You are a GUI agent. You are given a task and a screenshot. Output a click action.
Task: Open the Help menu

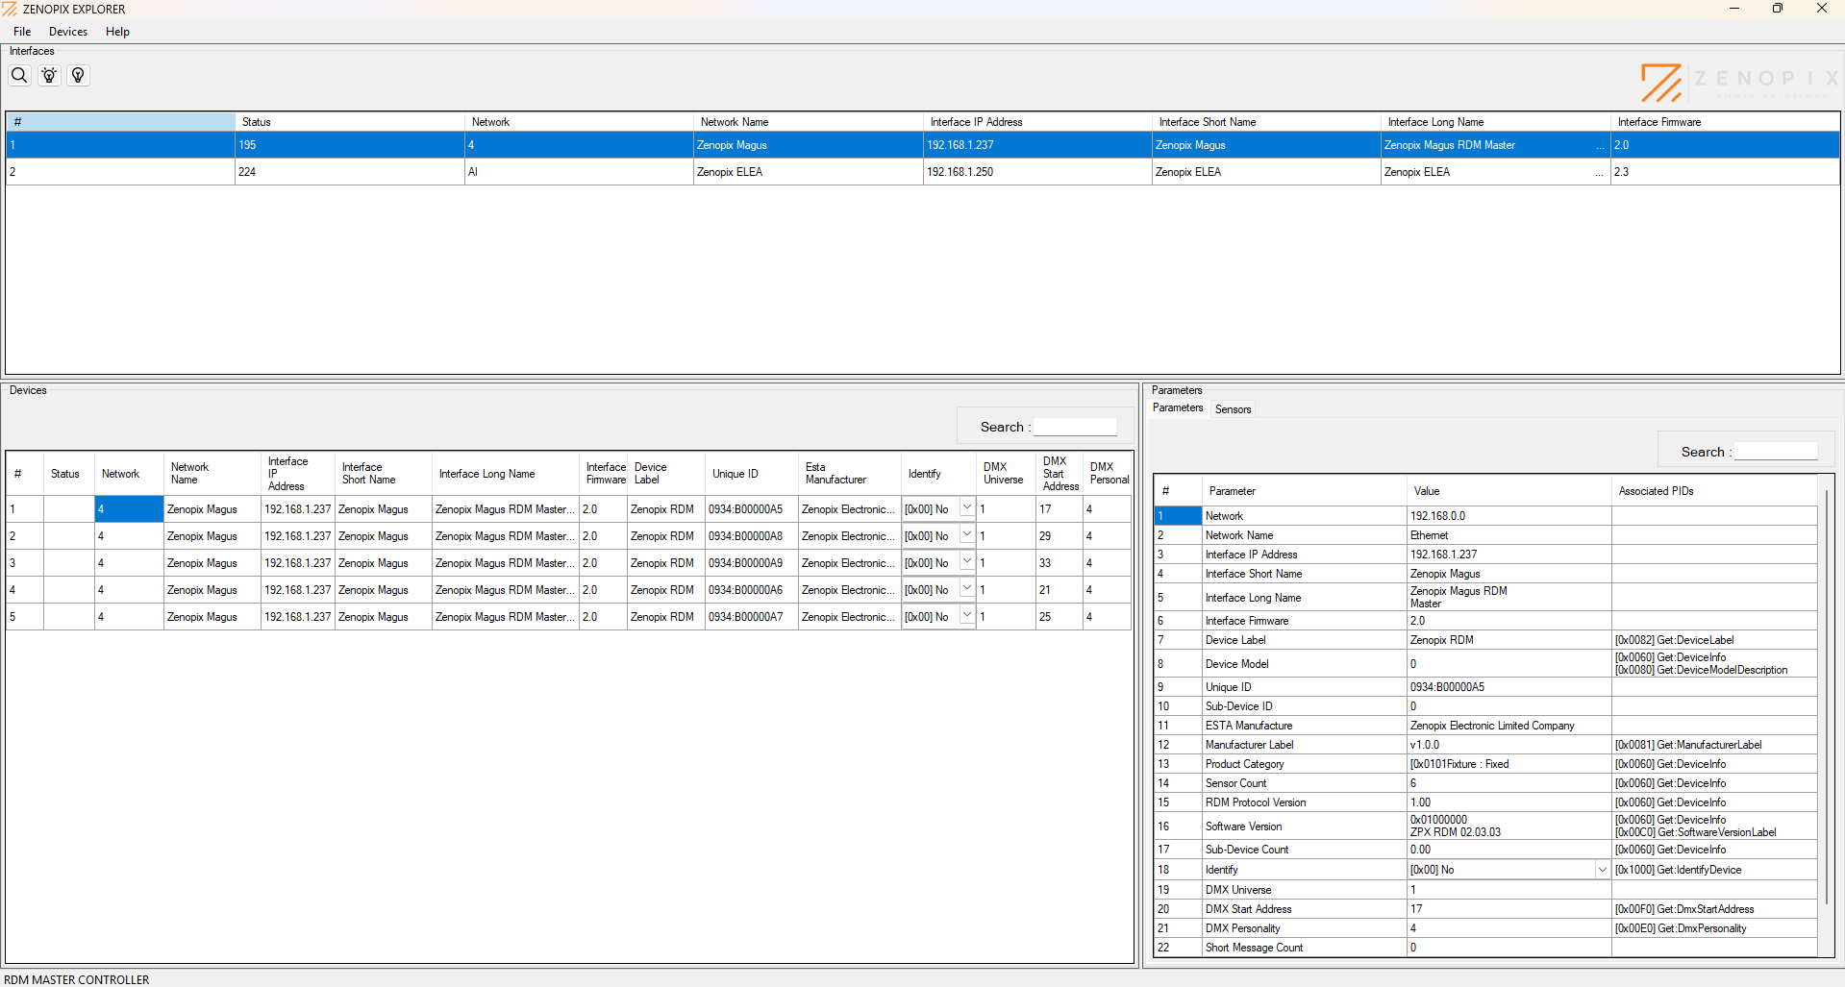(117, 32)
